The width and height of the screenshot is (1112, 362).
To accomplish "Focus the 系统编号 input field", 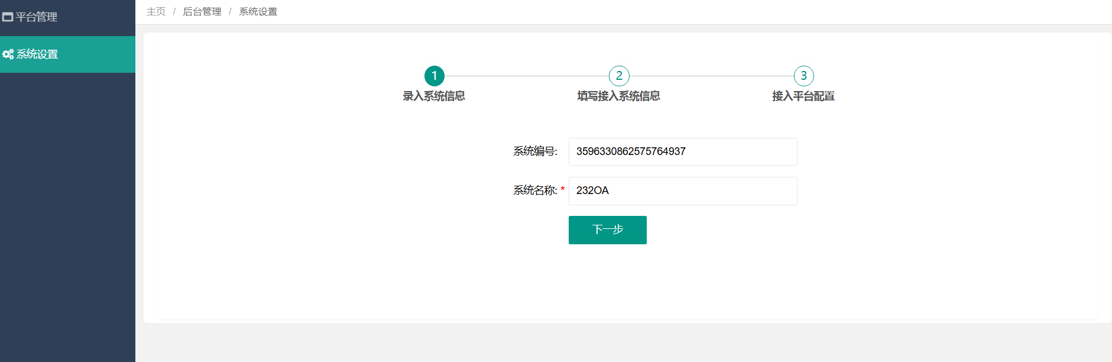I will point(683,151).
